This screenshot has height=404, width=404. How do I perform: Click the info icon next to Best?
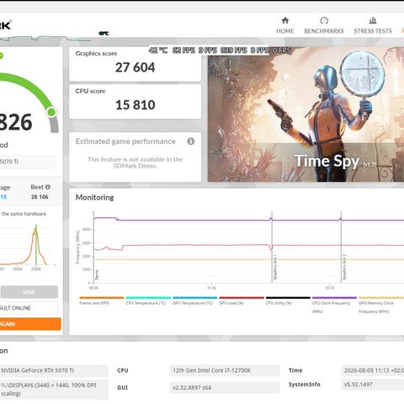(48, 187)
